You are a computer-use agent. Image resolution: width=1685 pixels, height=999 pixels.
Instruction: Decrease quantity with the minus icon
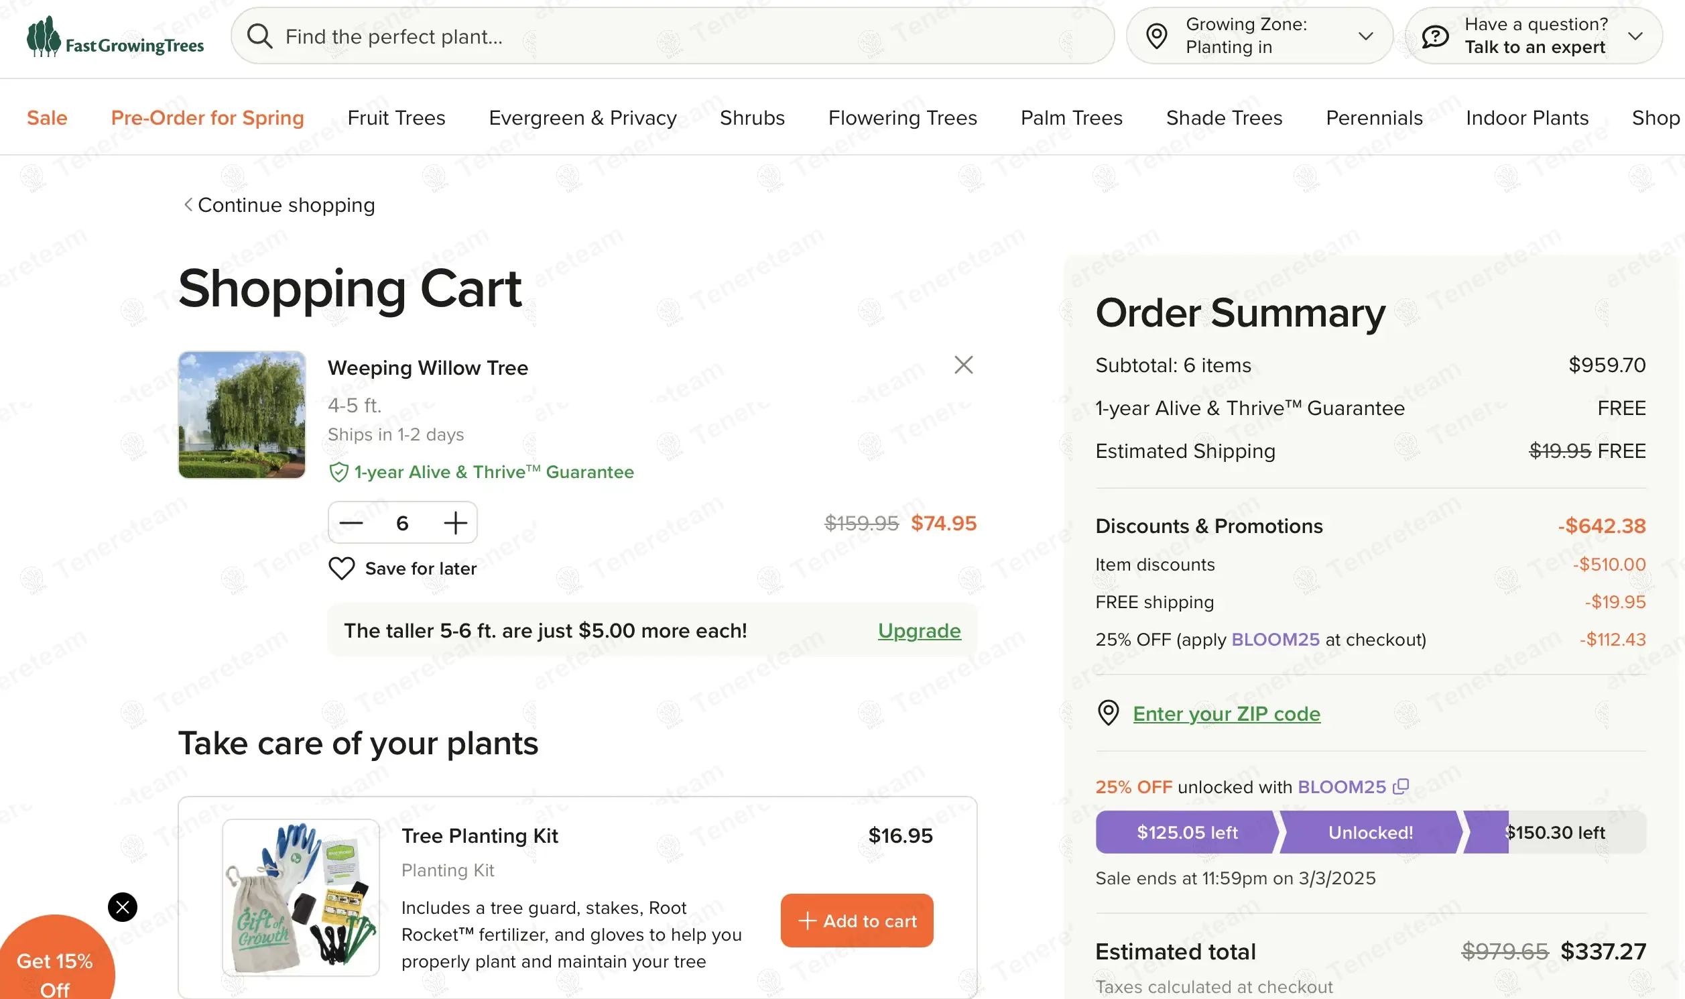tap(351, 523)
